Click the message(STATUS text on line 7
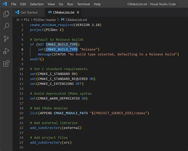This screenshot has height=151, width=188. tap(52, 54)
